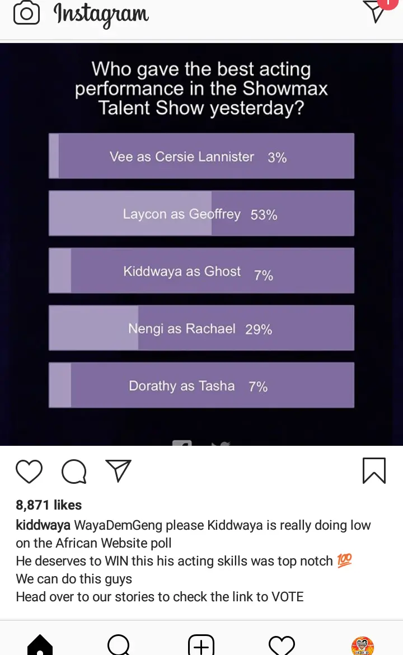This screenshot has height=655, width=403.
Task: Go to Home feed tab
Action: tap(40, 645)
